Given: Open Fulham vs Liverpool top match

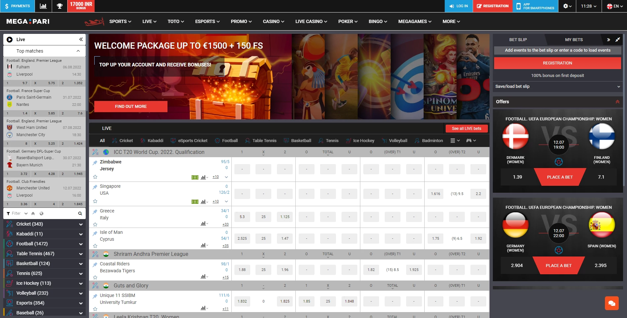Looking at the screenshot, I should 45,71.
